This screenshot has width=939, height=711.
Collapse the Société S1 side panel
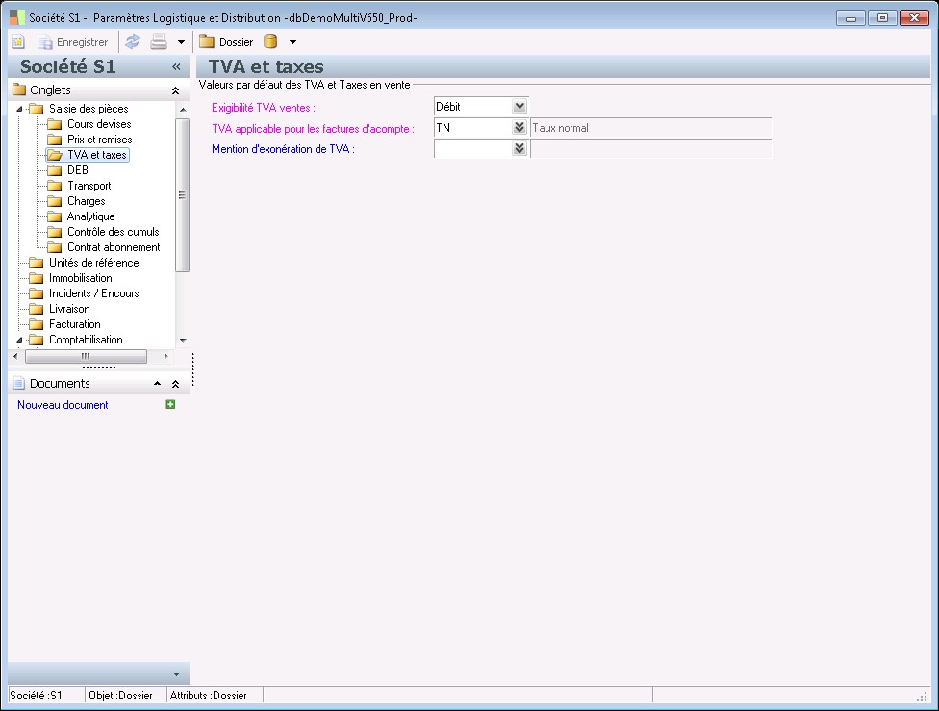click(x=176, y=67)
